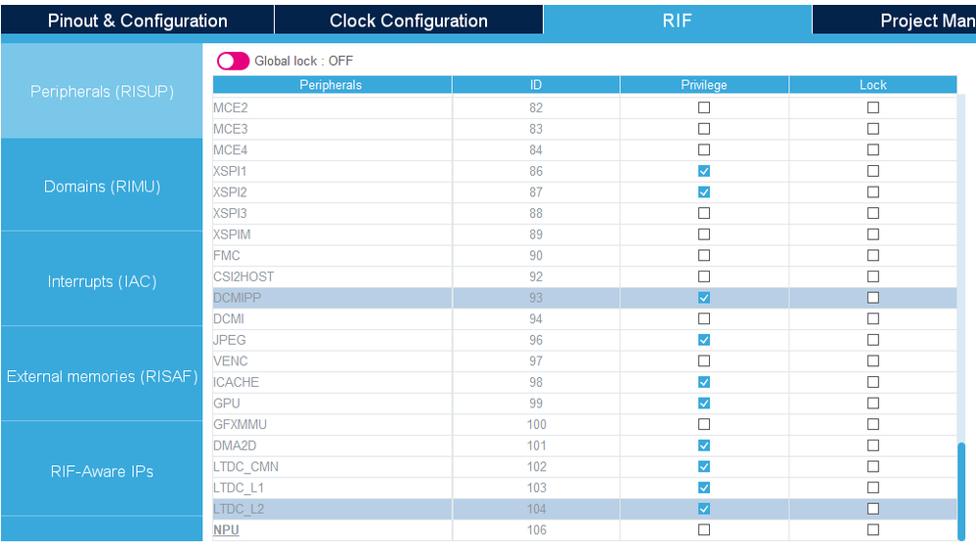
Task: Go to Interrupts (IAC) section
Action: tap(102, 281)
